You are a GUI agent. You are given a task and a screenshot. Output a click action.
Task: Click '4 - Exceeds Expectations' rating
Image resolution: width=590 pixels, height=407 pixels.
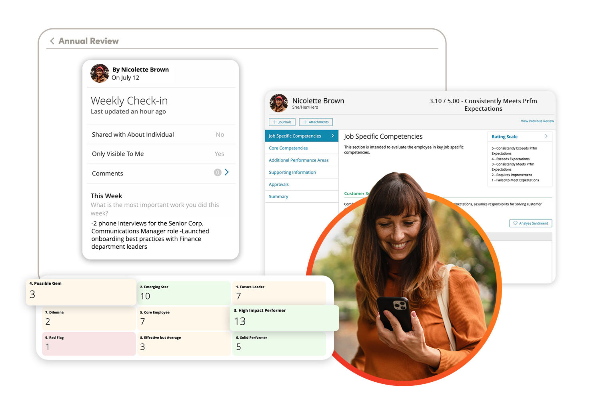pos(511,159)
